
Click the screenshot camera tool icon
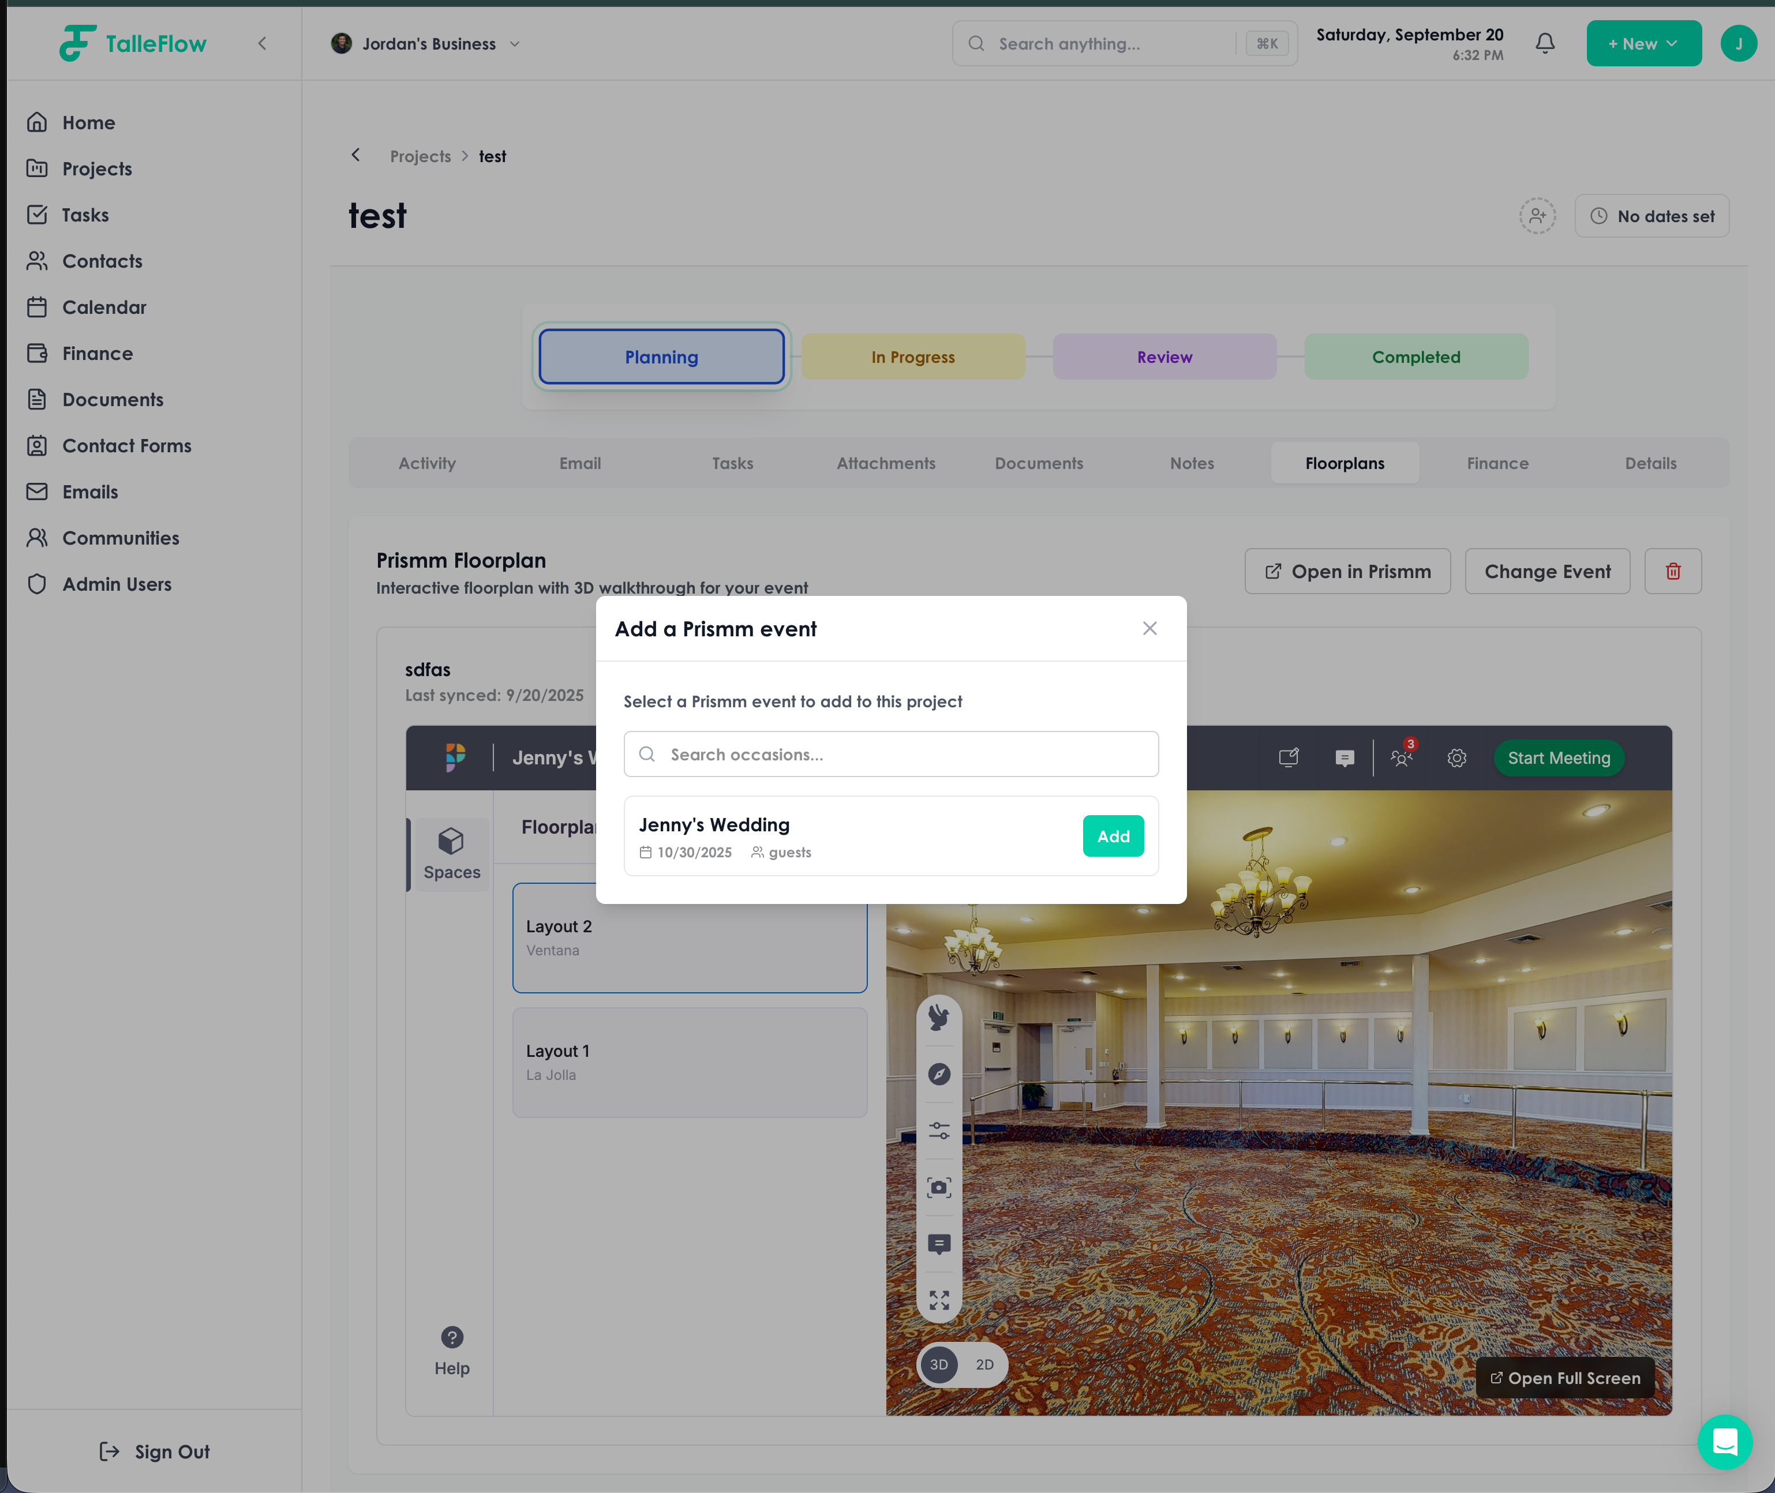[939, 1187]
